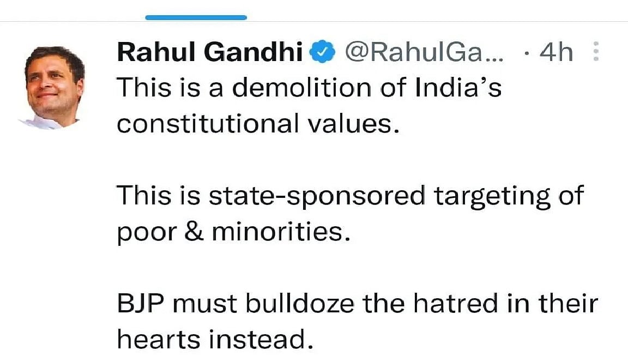The width and height of the screenshot is (628, 362).
Task: Click the @RahulGa... handle
Action: [421, 52]
